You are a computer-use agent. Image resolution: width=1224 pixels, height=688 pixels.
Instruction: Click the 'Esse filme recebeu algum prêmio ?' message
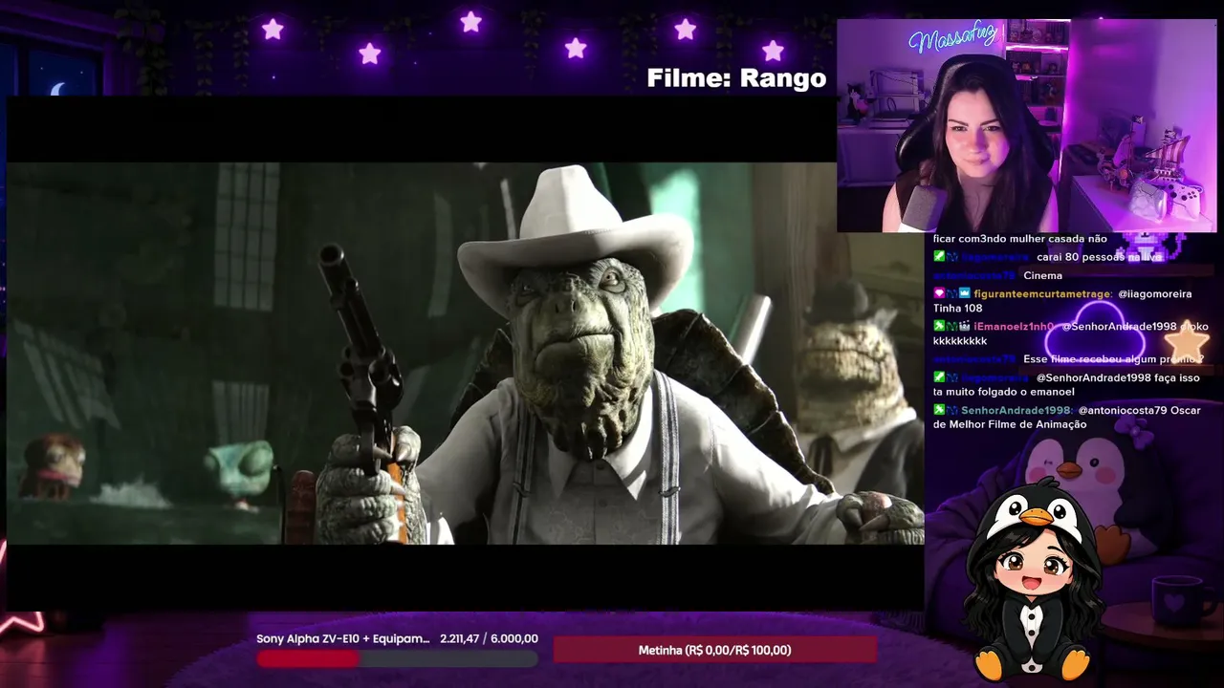click(1113, 359)
